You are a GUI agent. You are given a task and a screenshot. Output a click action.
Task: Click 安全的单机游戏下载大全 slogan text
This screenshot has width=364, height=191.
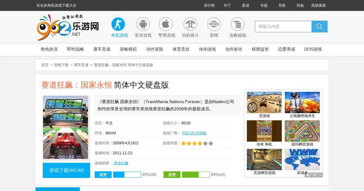pyautogui.click(x=56, y=5)
